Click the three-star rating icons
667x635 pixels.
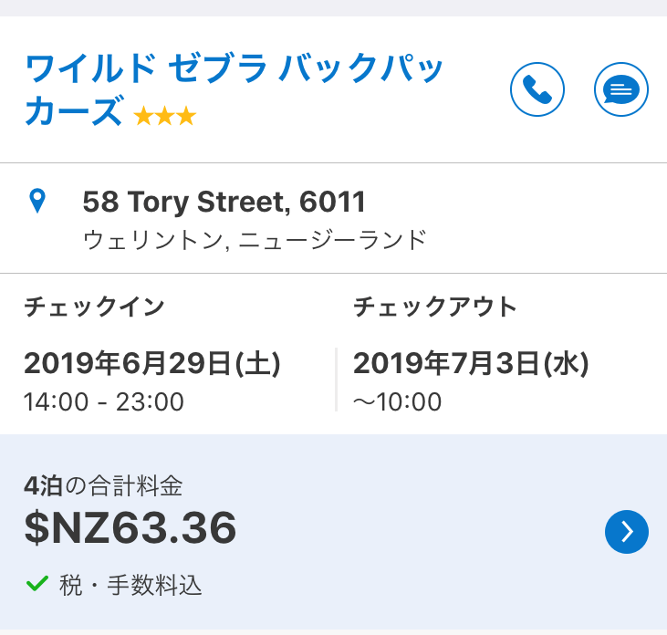tap(164, 116)
